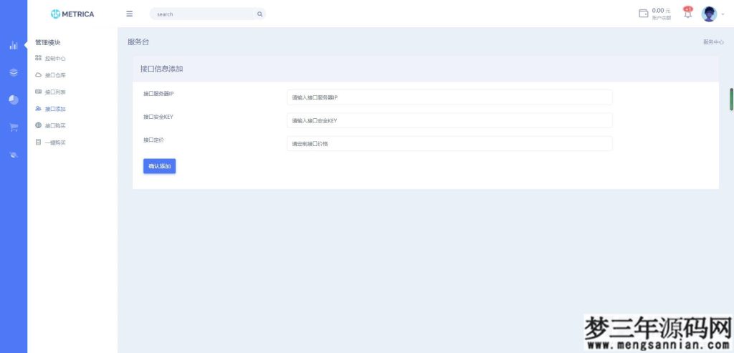734x353 pixels.
Task: Click the wallet icon beside account balance
Action: (x=643, y=14)
